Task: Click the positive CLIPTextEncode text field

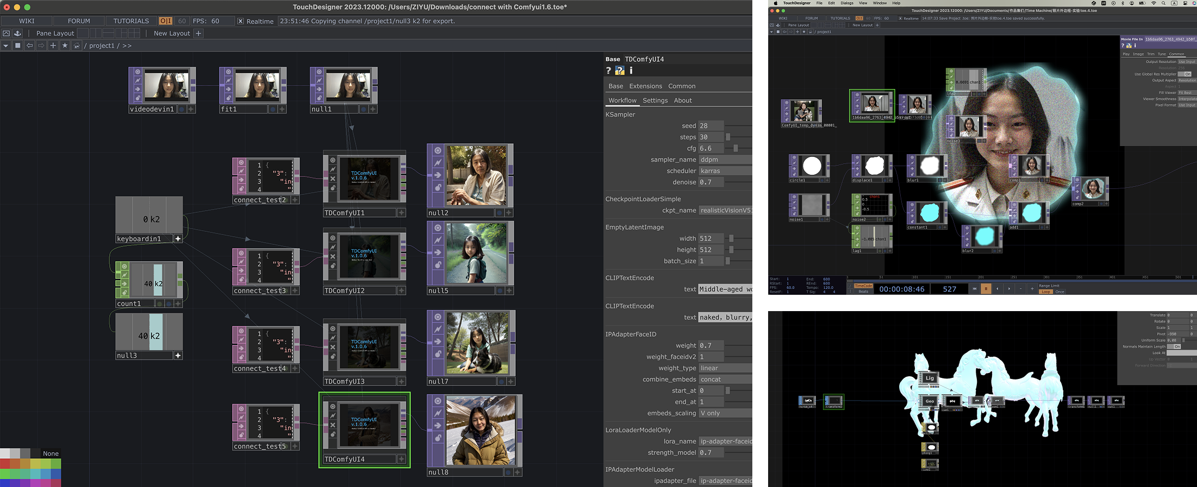Action: coord(725,289)
